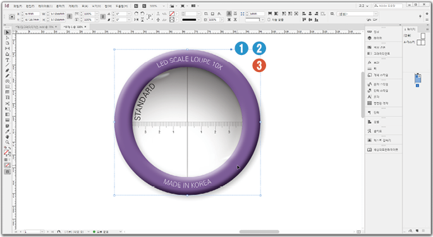Flip the object vertically

click(142, 20)
